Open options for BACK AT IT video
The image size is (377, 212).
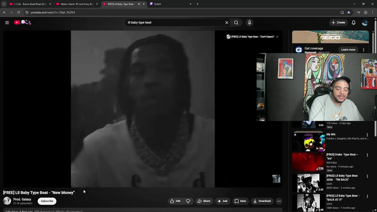click(367, 196)
